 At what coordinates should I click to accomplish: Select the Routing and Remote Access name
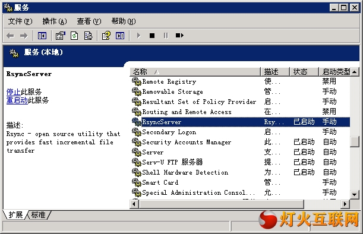click(x=187, y=112)
